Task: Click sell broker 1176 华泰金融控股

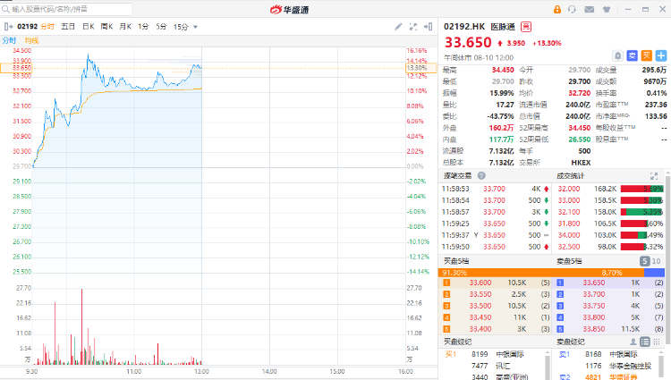Action: point(618,366)
